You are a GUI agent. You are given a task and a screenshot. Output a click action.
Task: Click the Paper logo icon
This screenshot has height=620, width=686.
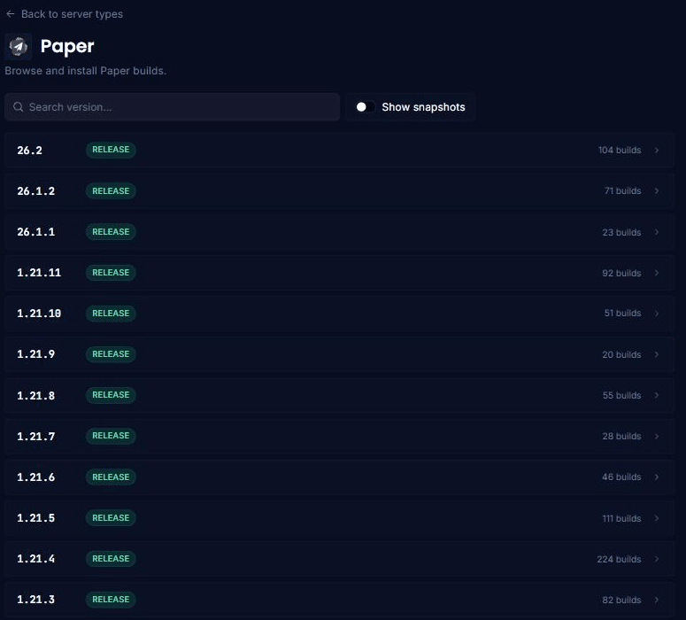pos(19,46)
